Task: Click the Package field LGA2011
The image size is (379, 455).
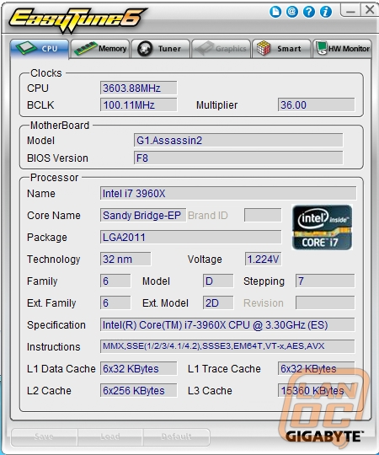Action: [x=191, y=237]
